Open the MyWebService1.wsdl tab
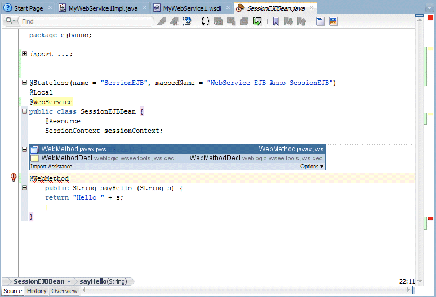436x297 pixels. (x=192, y=8)
